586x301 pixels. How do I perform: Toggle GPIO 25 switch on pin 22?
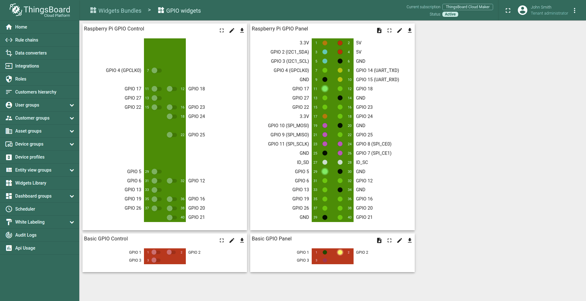click(172, 135)
